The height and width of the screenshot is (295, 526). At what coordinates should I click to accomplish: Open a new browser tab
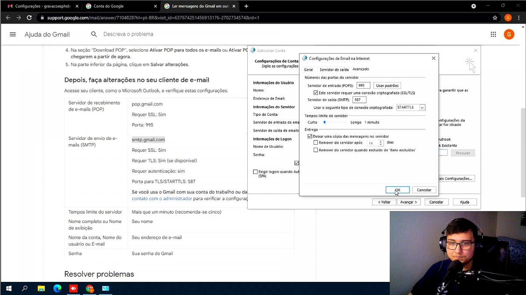[x=246, y=6]
